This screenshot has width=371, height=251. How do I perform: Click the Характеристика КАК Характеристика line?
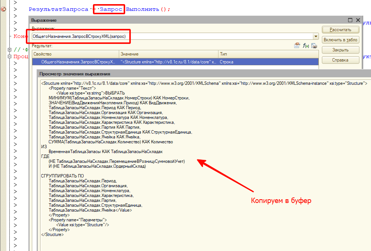(x=112, y=122)
